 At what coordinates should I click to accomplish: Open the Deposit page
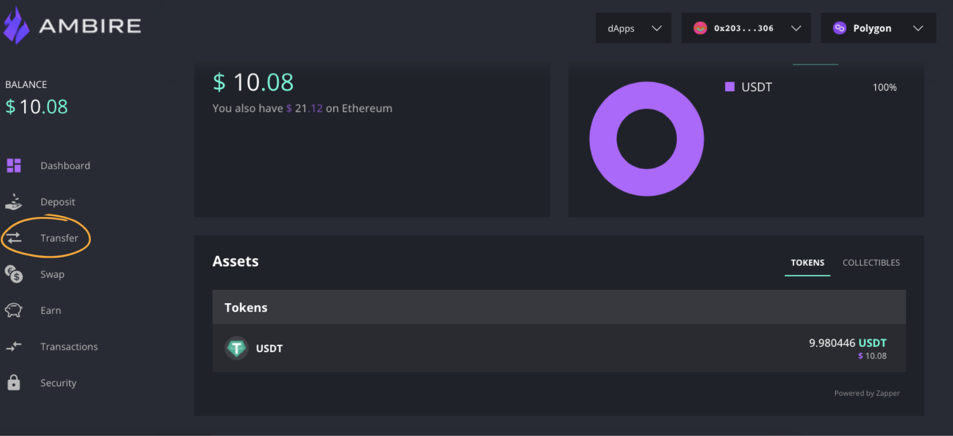(58, 202)
